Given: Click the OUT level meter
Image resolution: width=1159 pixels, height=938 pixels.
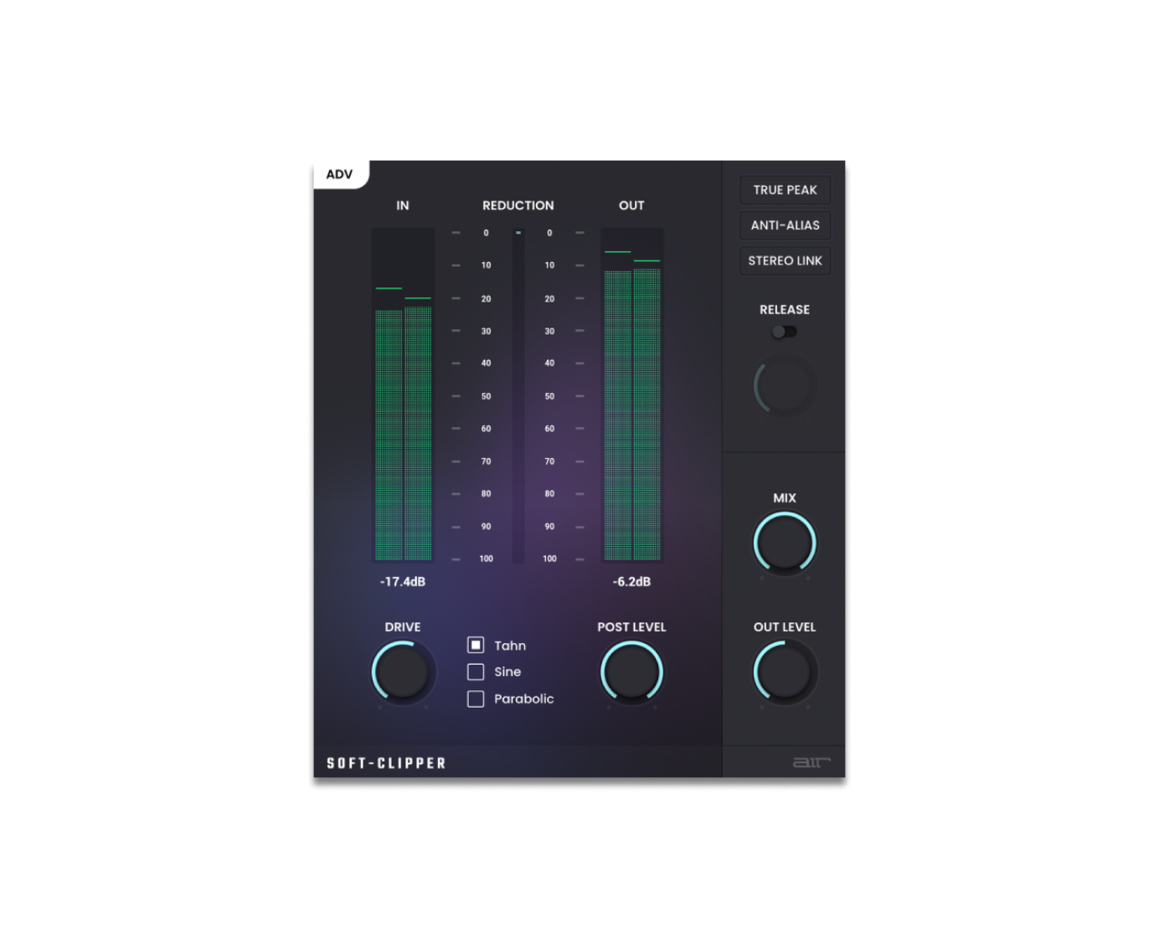Looking at the screenshot, I should [x=632, y=394].
